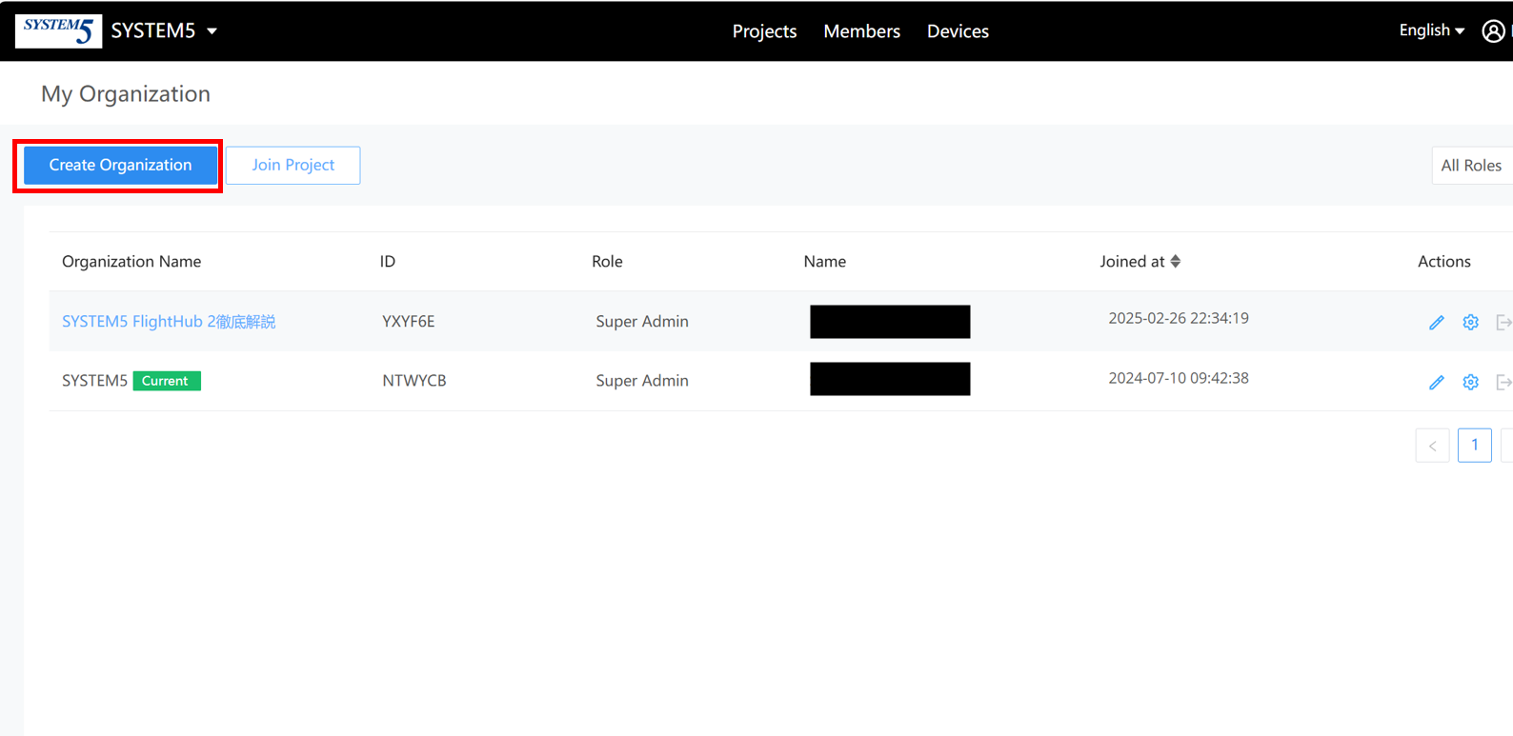Image resolution: width=1513 pixels, height=736 pixels.
Task: Click the join date 2025-02-26 22:34:19
Action: 1179,318
